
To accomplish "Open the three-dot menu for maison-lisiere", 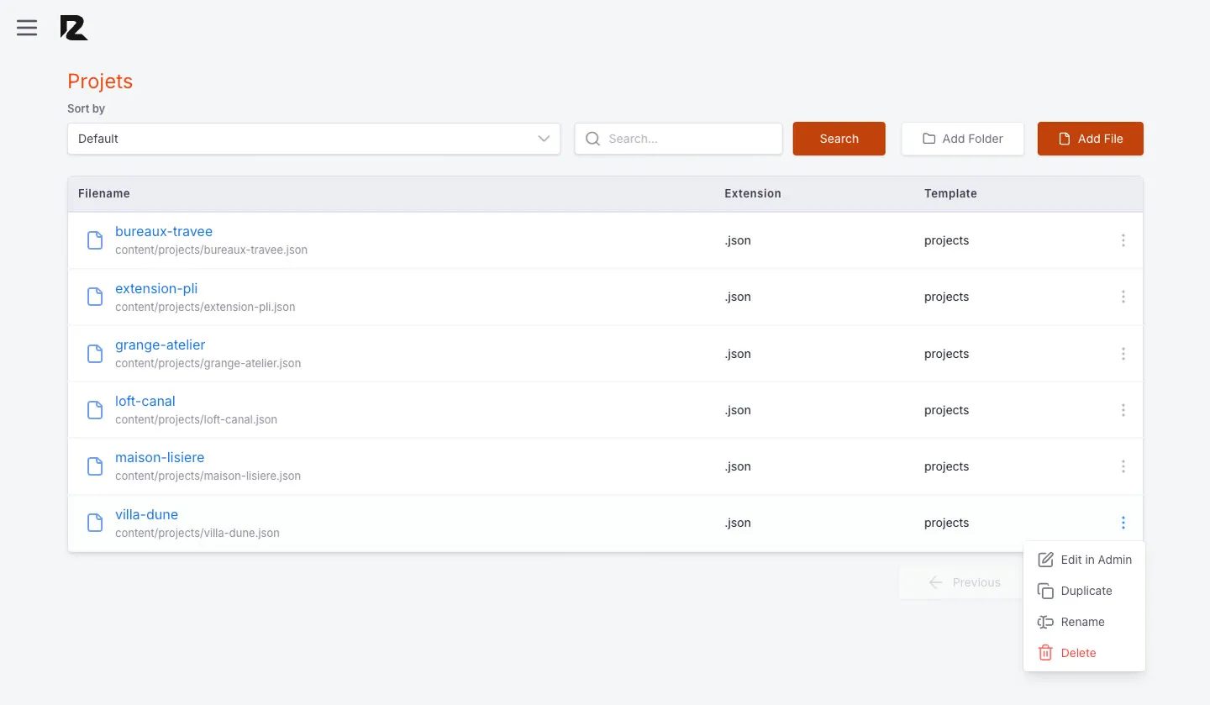I will click(1123, 466).
